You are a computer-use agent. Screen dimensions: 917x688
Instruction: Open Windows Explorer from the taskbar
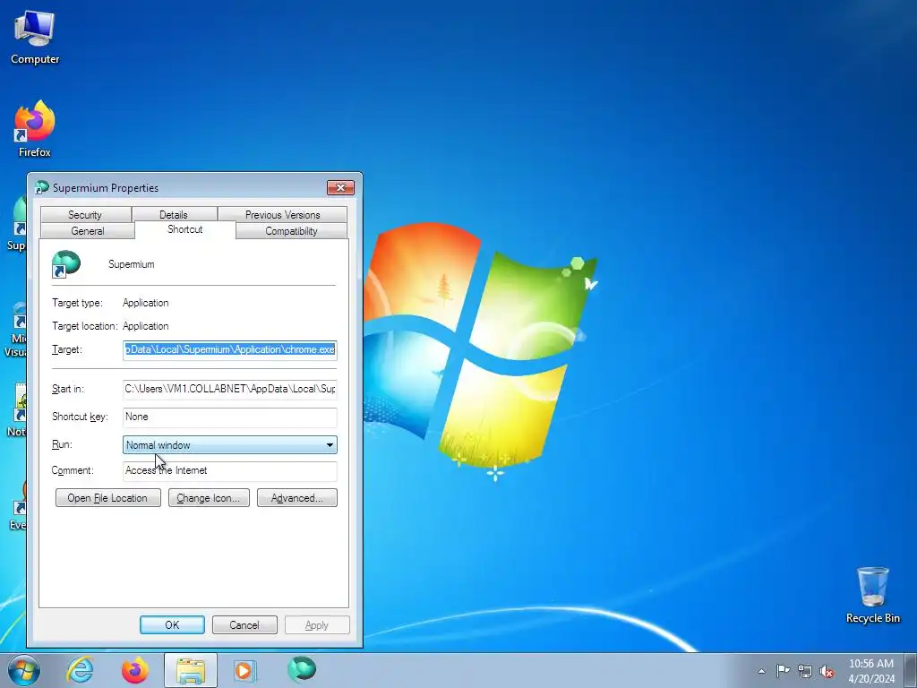(x=191, y=670)
